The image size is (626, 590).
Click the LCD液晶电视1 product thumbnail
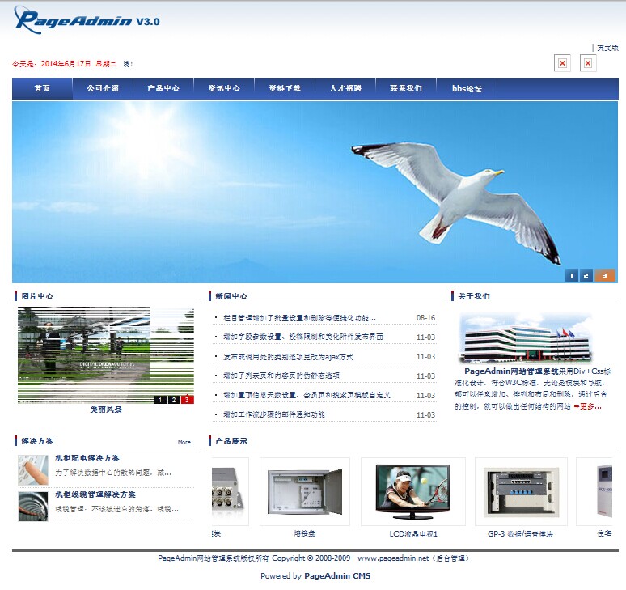412,491
